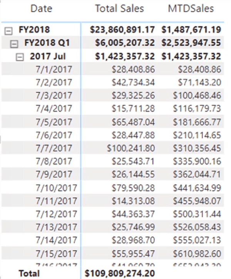Click the $71,143.20 MTDSales value
The height and width of the screenshot is (279, 231).
(200, 83)
